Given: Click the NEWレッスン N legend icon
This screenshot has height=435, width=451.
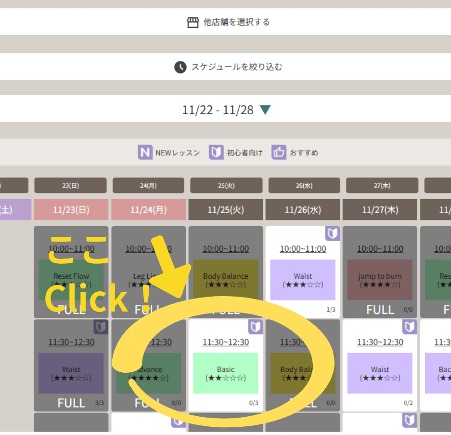Looking at the screenshot, I should coord(145,152).
